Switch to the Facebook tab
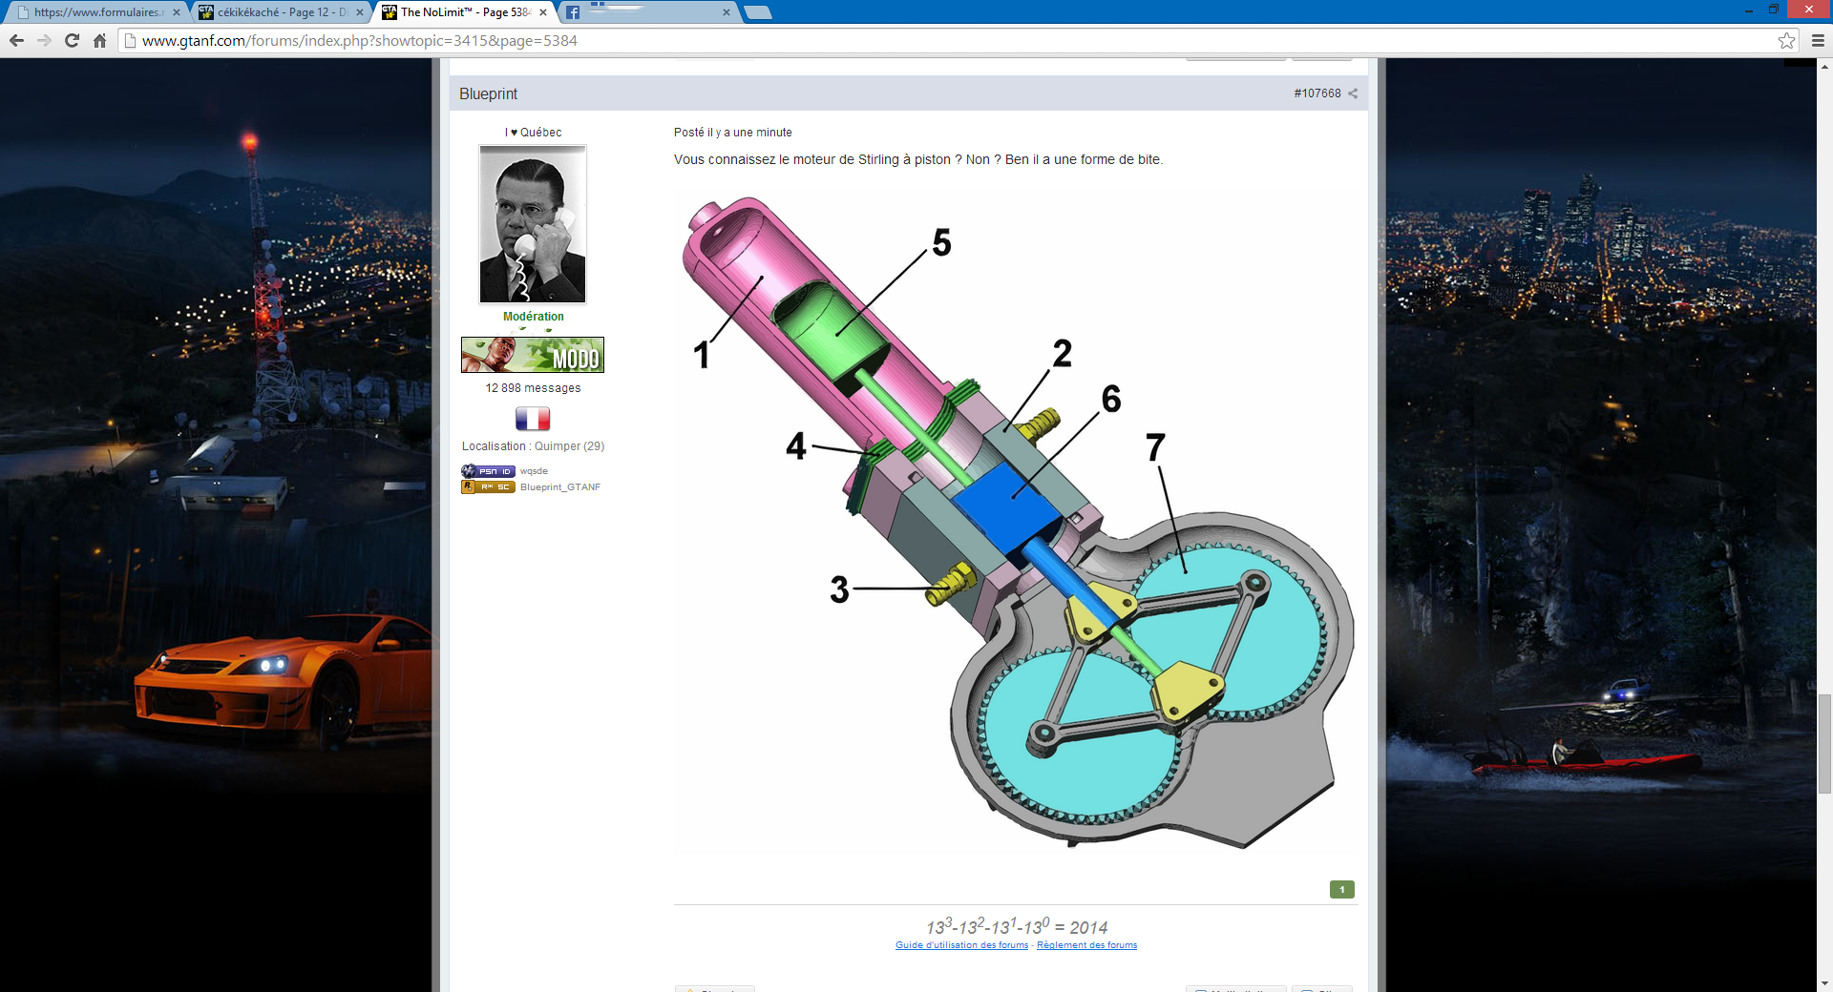This screenshot has height=992, width=1833. coord(649,12)
